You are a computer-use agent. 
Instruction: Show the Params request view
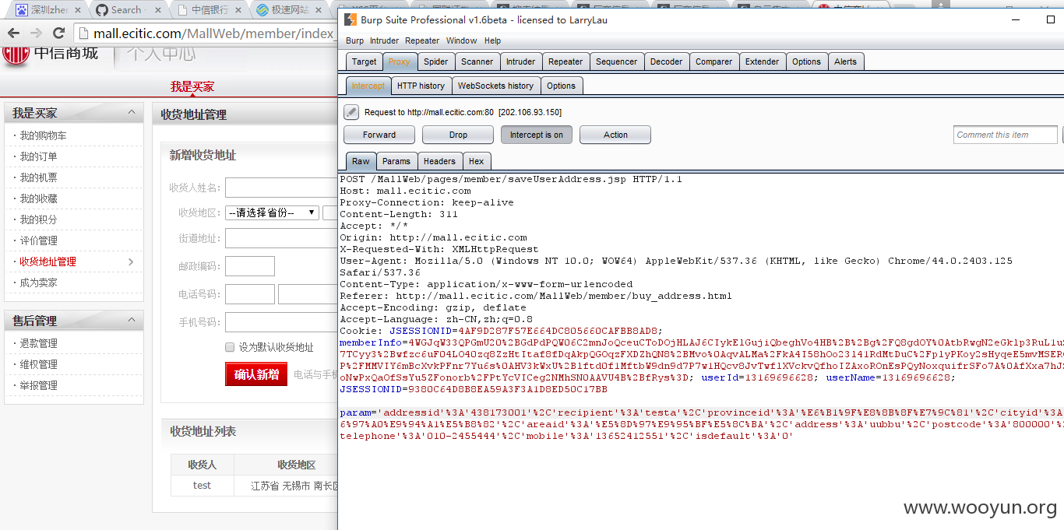point(396,161)
